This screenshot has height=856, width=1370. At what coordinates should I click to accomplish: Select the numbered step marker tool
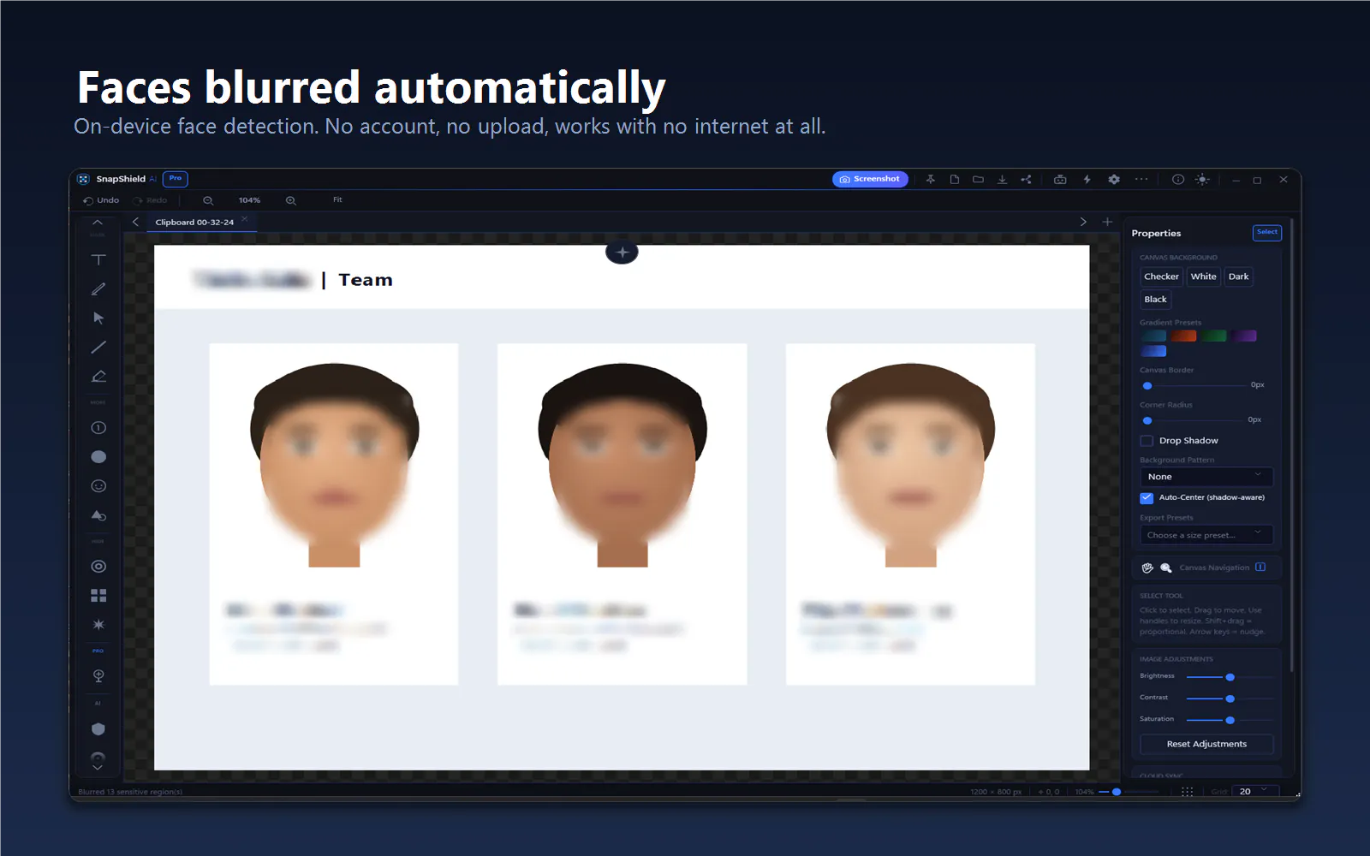click(x=98, y=427)
